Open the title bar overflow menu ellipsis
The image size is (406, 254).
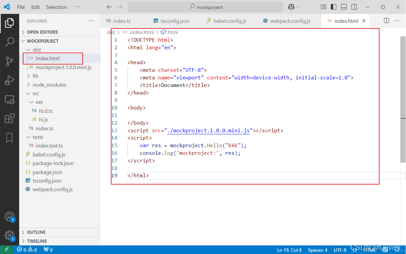[x=77, y=7]
